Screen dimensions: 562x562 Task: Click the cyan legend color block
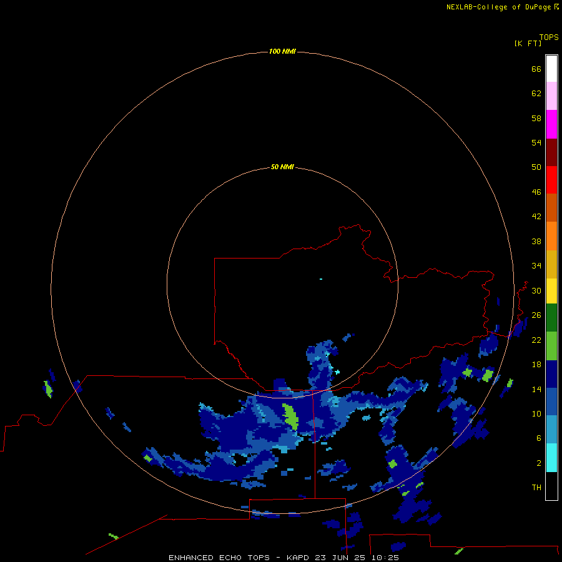pyautogui.click(x=551, y=458)
